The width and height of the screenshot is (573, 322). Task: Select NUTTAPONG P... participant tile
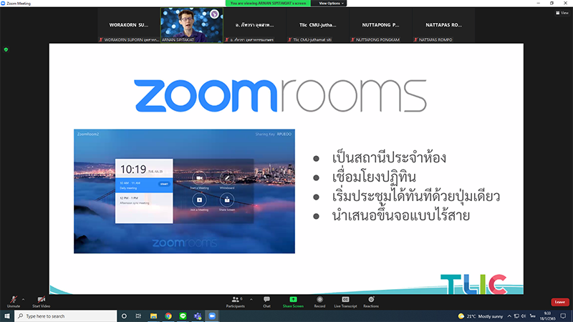click(380, 25)
